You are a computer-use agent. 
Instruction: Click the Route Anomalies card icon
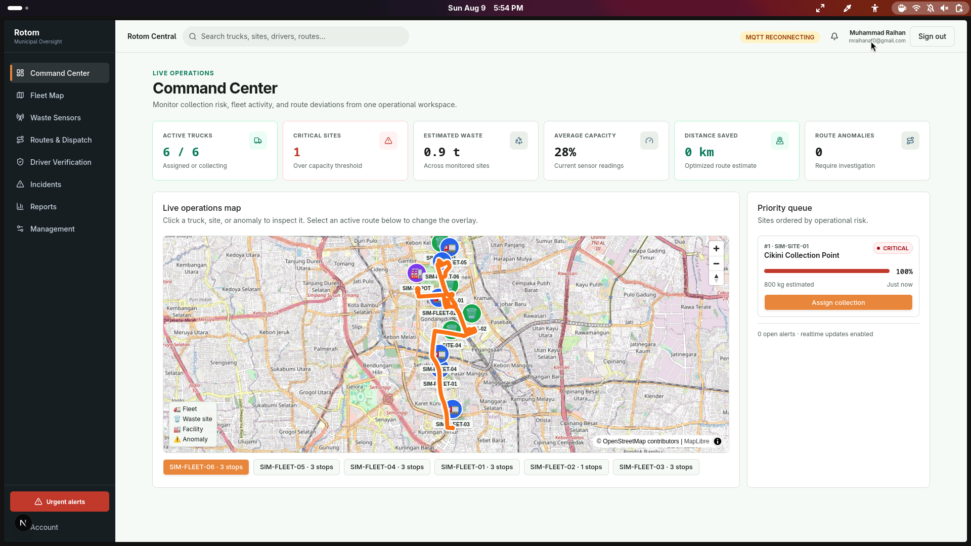910,141
